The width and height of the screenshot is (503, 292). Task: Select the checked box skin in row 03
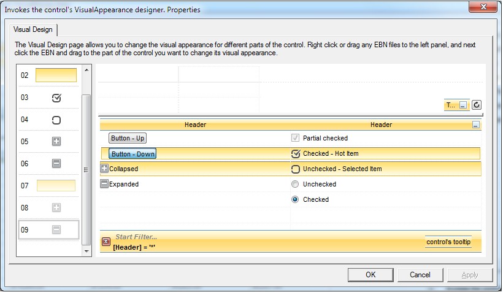[x=56, y=98]
